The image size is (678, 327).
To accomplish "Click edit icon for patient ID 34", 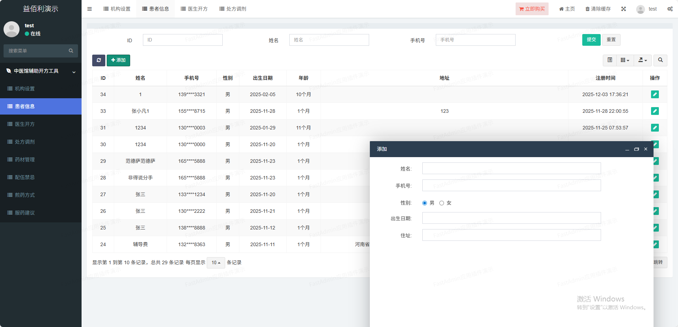I will point(655,94).
